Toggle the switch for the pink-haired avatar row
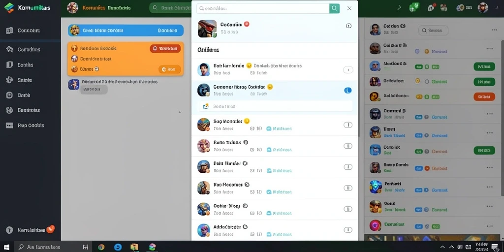The width and height of the screenshot is (504, 252). click(x=348, y=146)
